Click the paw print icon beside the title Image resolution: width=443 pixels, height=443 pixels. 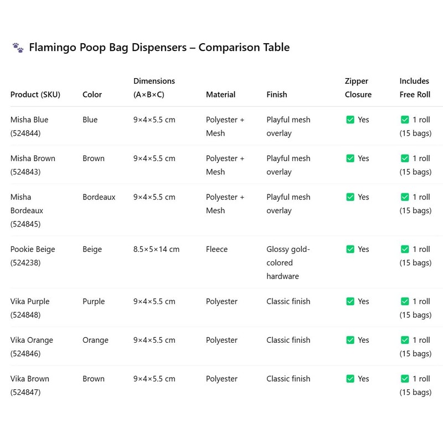(18, 48)
